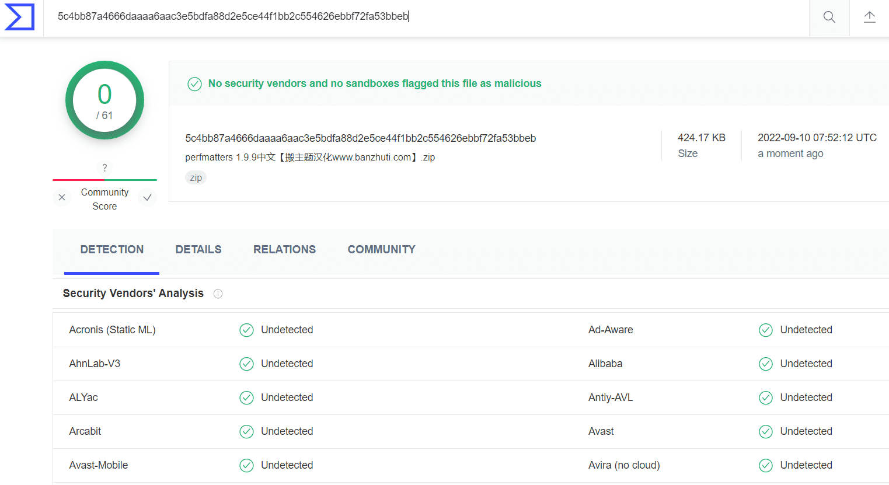This screenshot has width=889, height=485.
Task: Select the "Antiy-AVL" vendor name
Action: click(x=611, y=398)
